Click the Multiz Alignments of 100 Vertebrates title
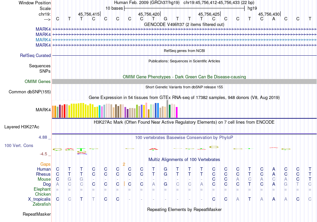This screenshot has width=317, height=222. [184, 160]
